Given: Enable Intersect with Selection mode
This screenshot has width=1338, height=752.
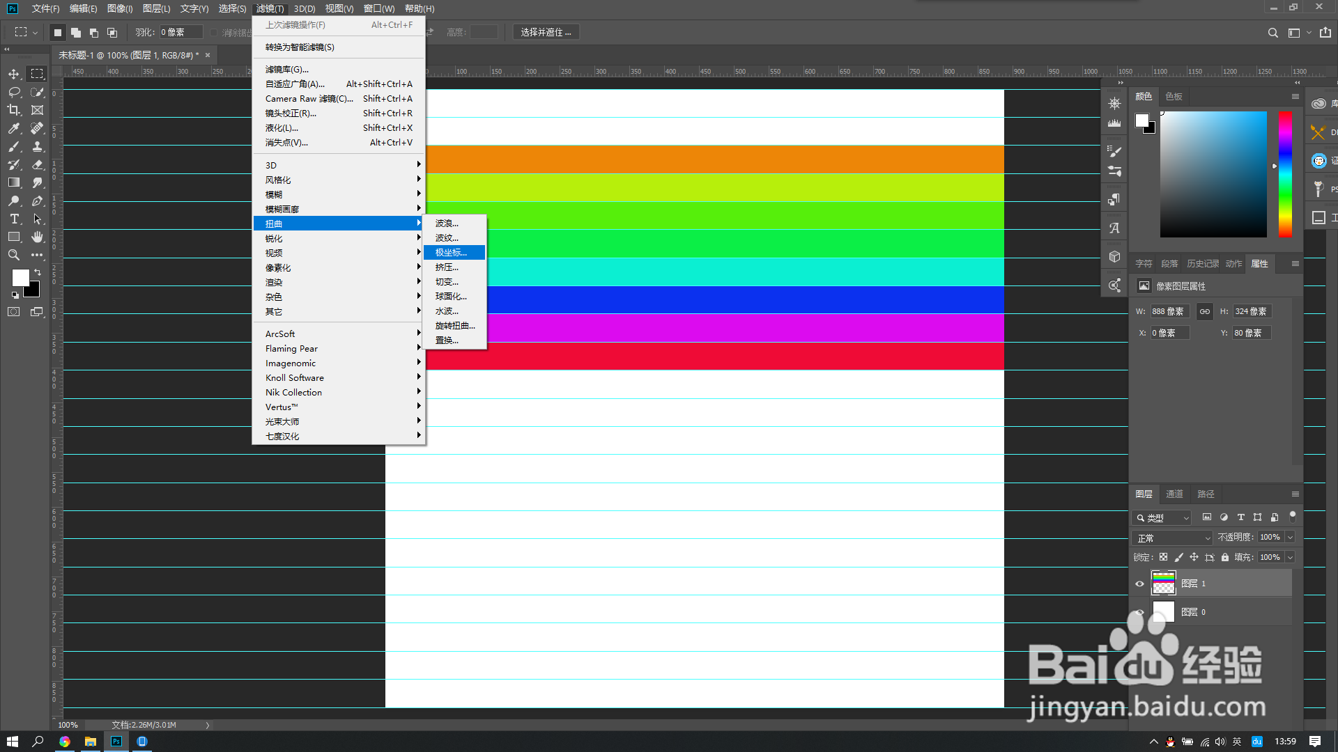Looking at the screenshot, I should click(112, 32).
